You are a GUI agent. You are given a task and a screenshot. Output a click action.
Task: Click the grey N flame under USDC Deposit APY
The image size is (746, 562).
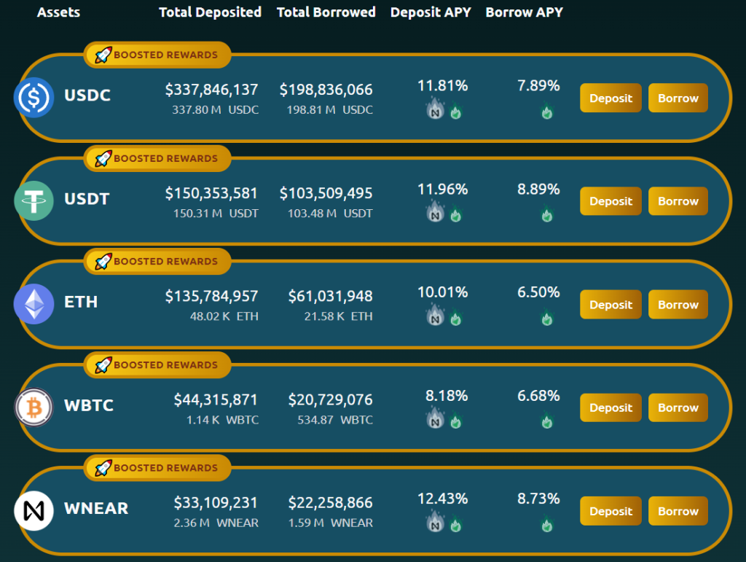[435, 108]
